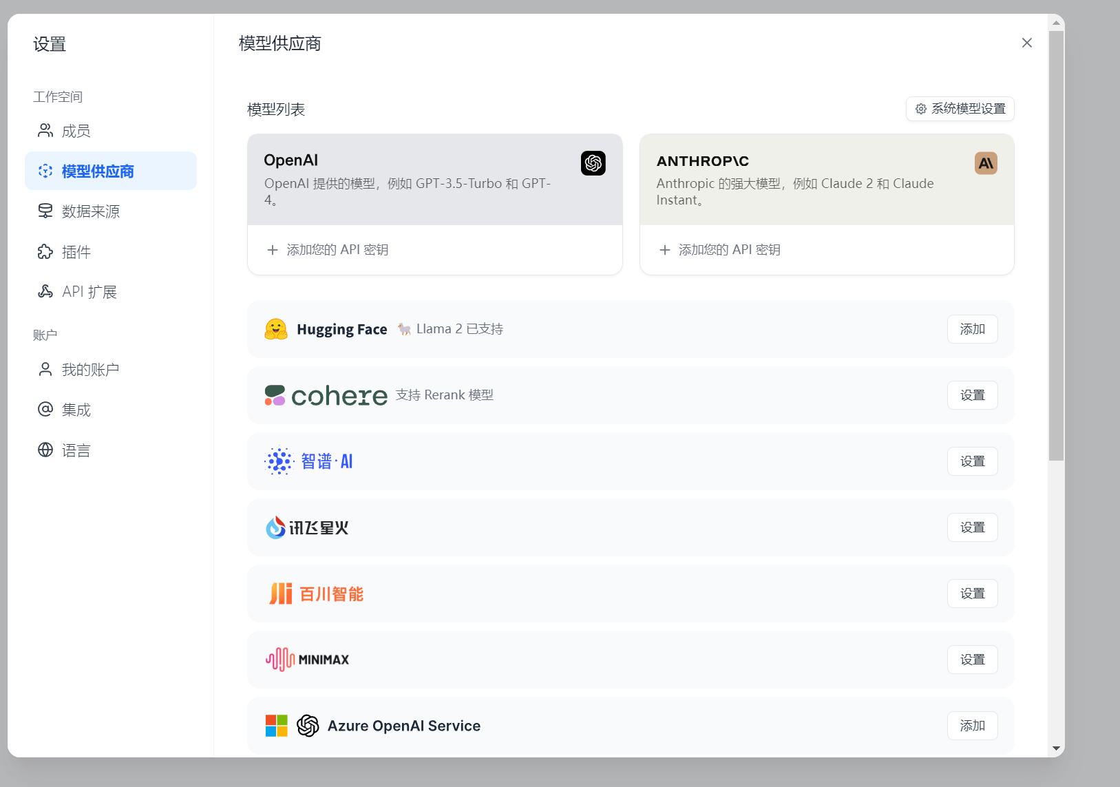Viewport: 1120px width, 787px height.
Task: Open 系统模型设置 button
Action: click(x=960, y=109)
